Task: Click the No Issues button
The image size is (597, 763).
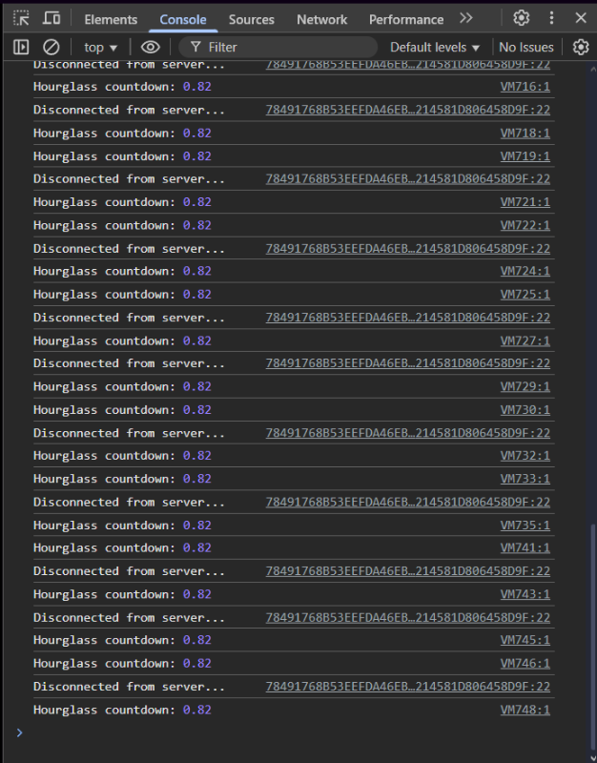Action: 525,47
